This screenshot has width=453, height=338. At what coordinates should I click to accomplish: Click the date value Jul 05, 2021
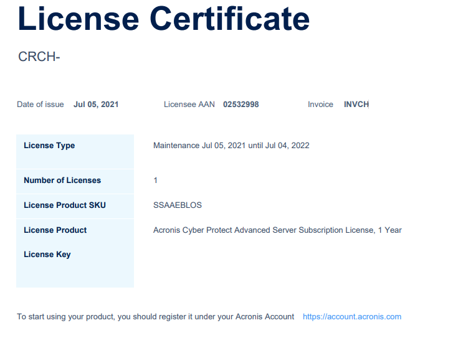pyautogui.click(x=96, y=104)
